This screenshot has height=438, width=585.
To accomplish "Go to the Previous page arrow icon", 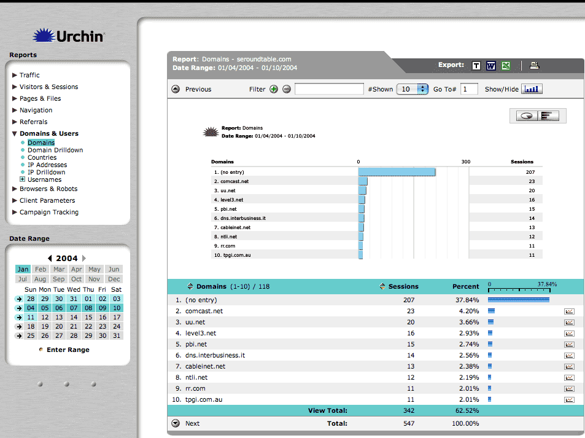I will tap(176, 89).
